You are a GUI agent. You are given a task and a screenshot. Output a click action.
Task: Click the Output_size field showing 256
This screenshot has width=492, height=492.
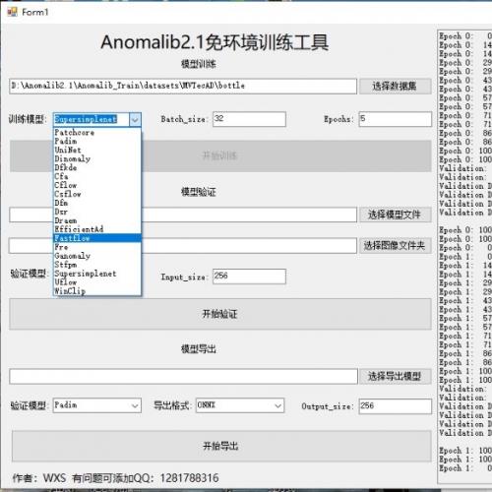[x=396, y=406]
